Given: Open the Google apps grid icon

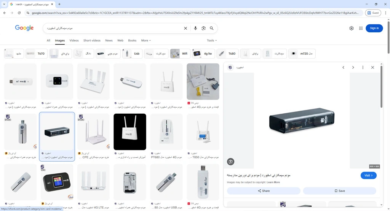Looking at the screenshot, I should (361, 28).
